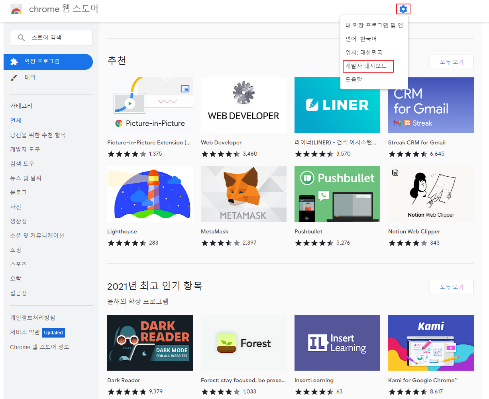Select the 전체 category

point(16,120)
